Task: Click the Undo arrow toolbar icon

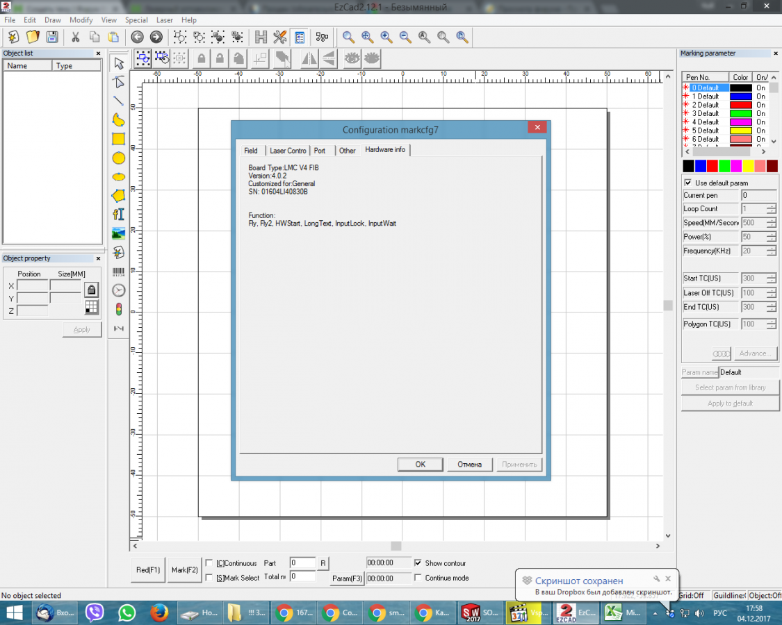Action: click(x=138, y=37)
